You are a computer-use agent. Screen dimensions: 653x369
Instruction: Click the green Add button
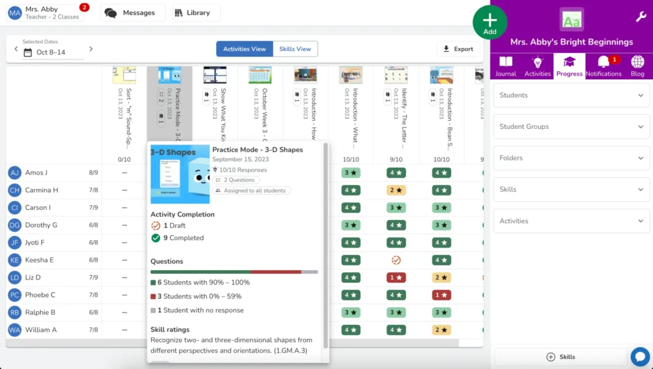[x=490, y=23]
